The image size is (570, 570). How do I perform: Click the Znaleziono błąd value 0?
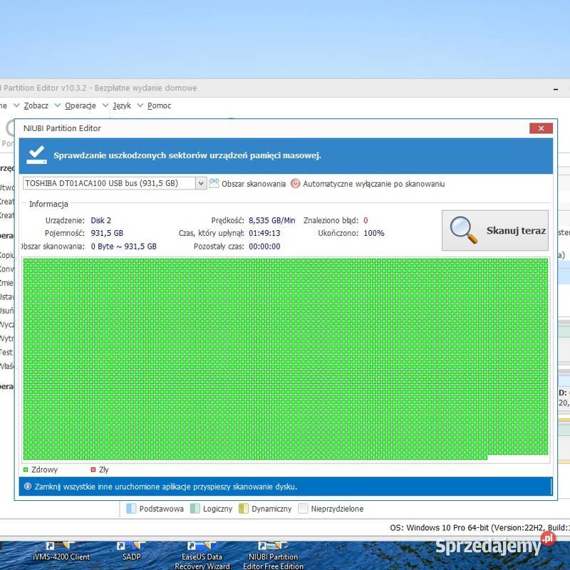tap(366, 220)
